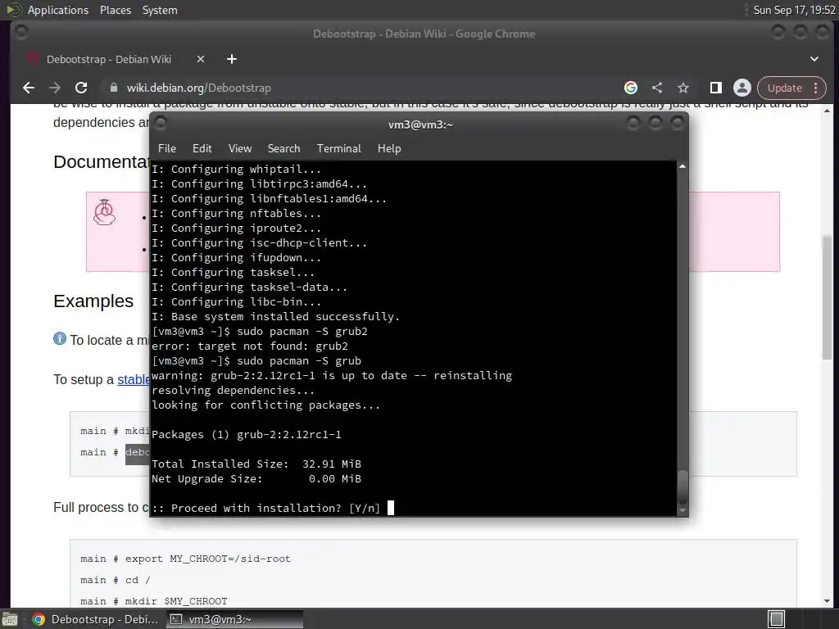Bookmark this page with the star
The image size is (839, 629).
(x=683, y=88)
